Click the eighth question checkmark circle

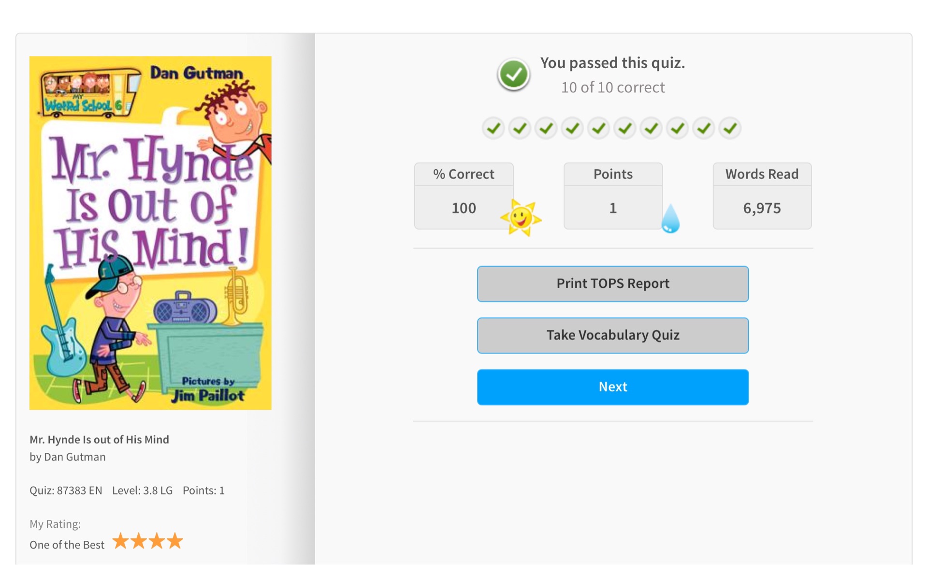point(677,128)
